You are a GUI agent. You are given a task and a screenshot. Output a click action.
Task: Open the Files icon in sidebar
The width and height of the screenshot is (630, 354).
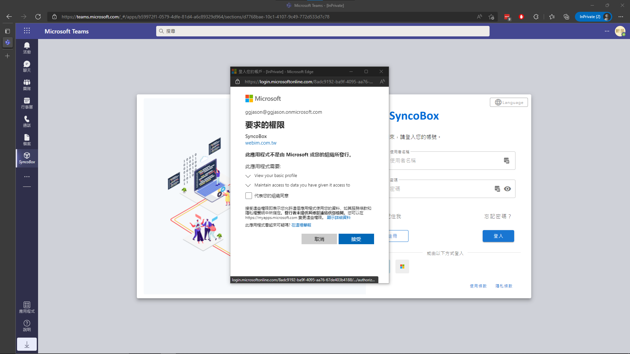pyautogui.click(x=27, y=140)
